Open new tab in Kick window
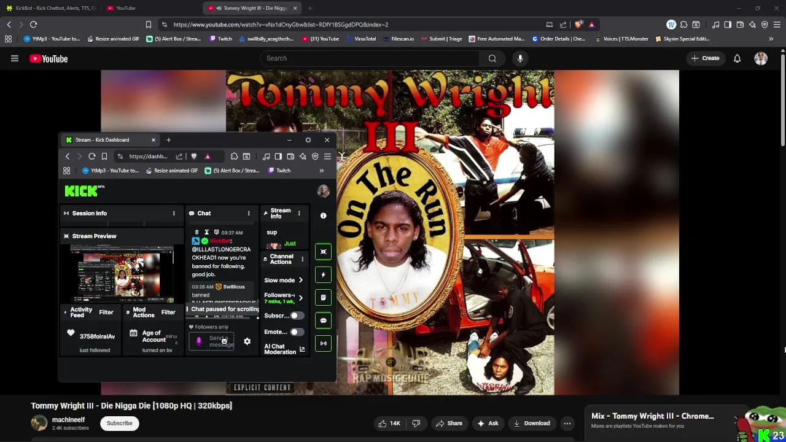The image size is (786, 442). [x=168, y=140]
